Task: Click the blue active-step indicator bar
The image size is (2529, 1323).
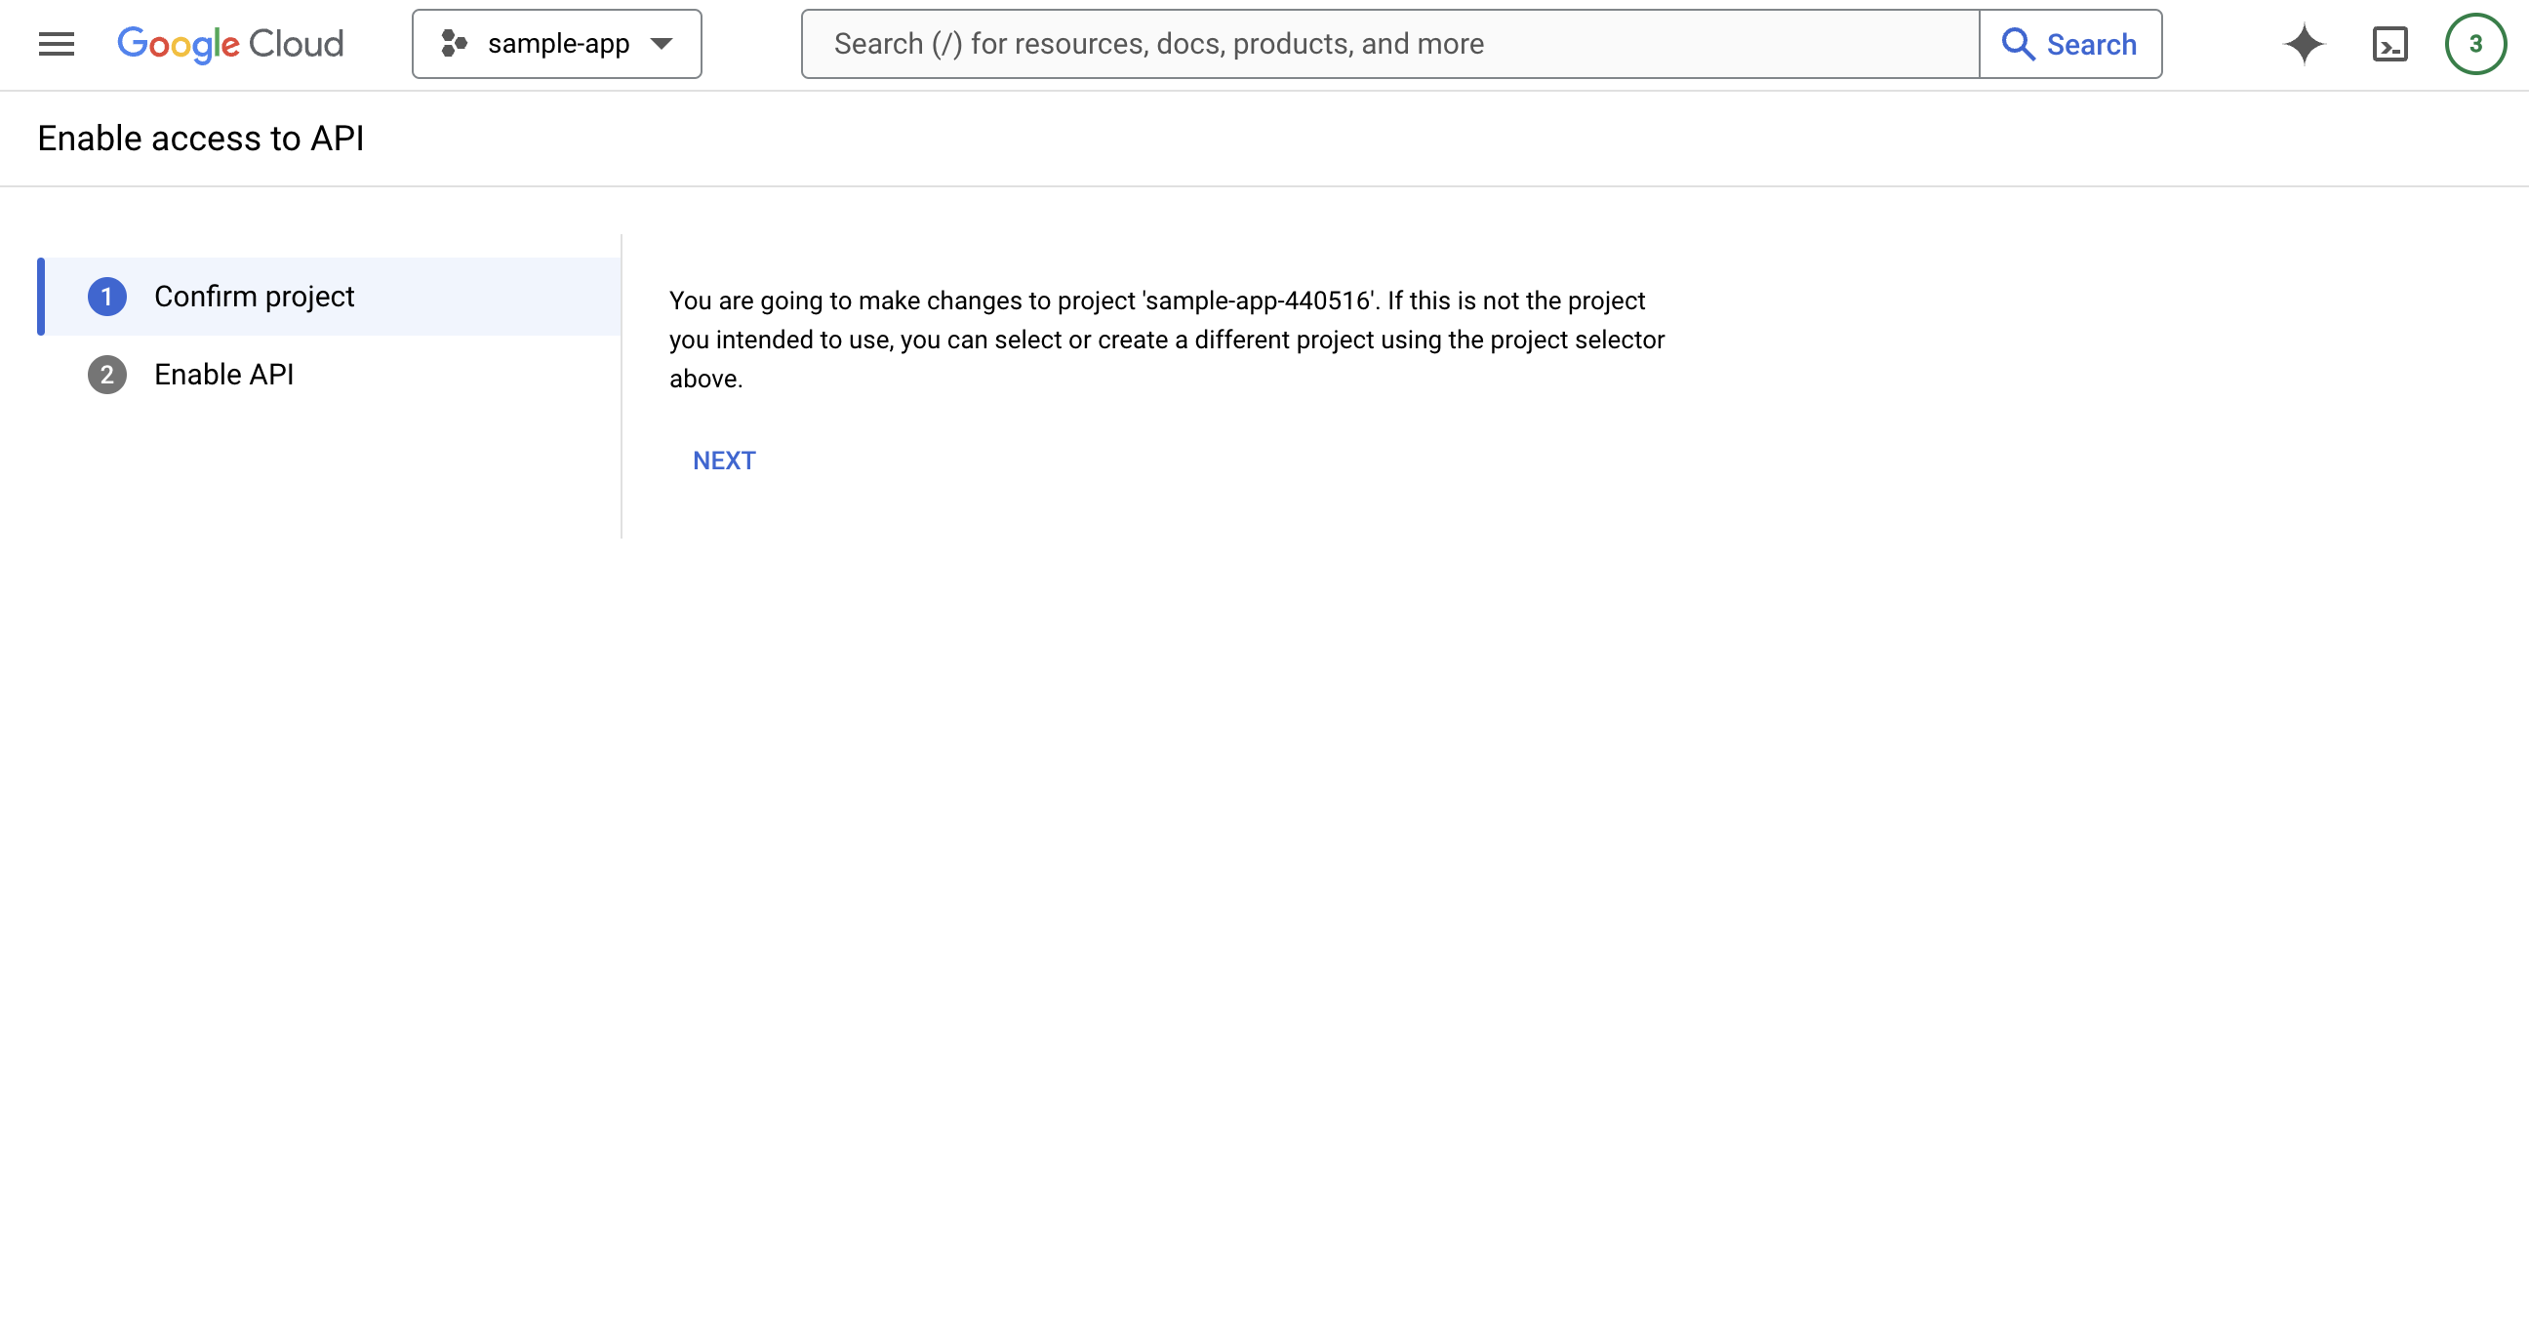Action: pyautogui.click(x=41, y=297)
